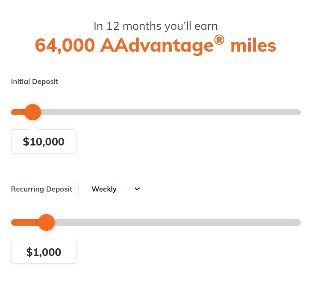Click the chevron arrow beside Weekly

137,189
